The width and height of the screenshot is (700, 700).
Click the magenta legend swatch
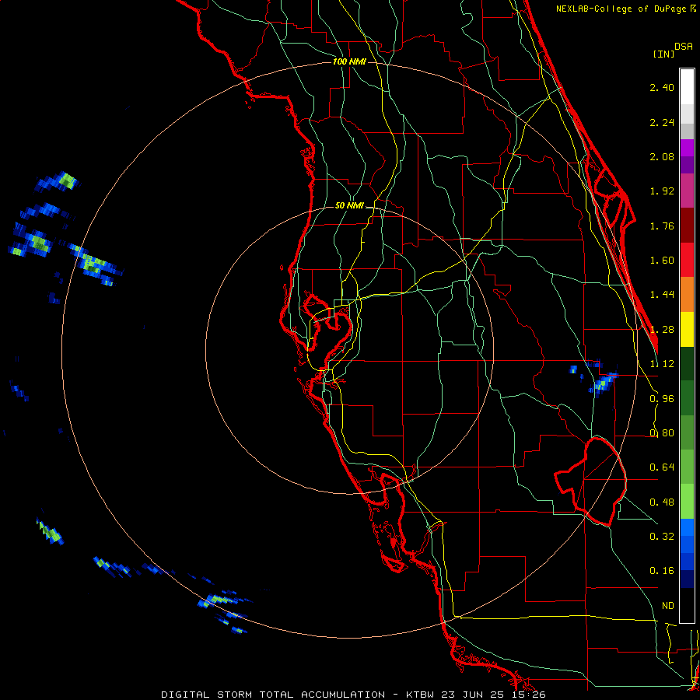point(687,148)
